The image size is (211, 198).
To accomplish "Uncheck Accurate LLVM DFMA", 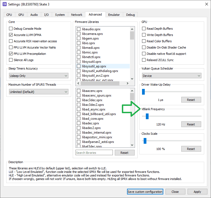I will [11, 35].
